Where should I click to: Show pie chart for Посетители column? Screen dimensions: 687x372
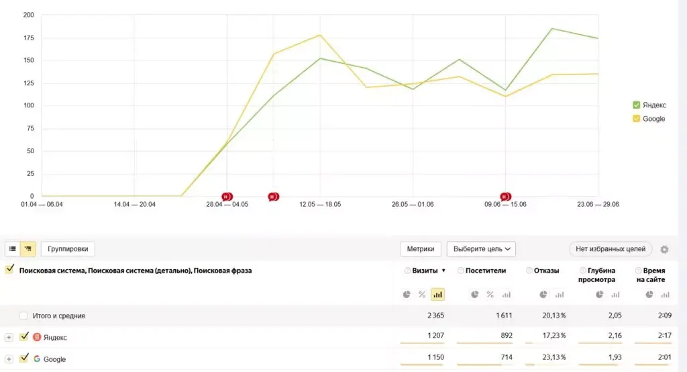click(474, 294)
